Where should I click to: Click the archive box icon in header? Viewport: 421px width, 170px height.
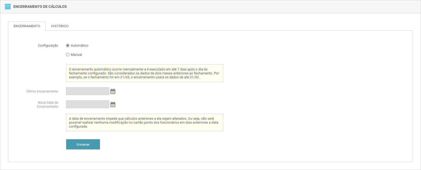pyautogui.click(x=8, y=7)
